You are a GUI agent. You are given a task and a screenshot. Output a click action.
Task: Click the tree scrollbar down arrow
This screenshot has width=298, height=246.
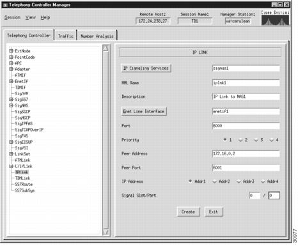(106, 232)
